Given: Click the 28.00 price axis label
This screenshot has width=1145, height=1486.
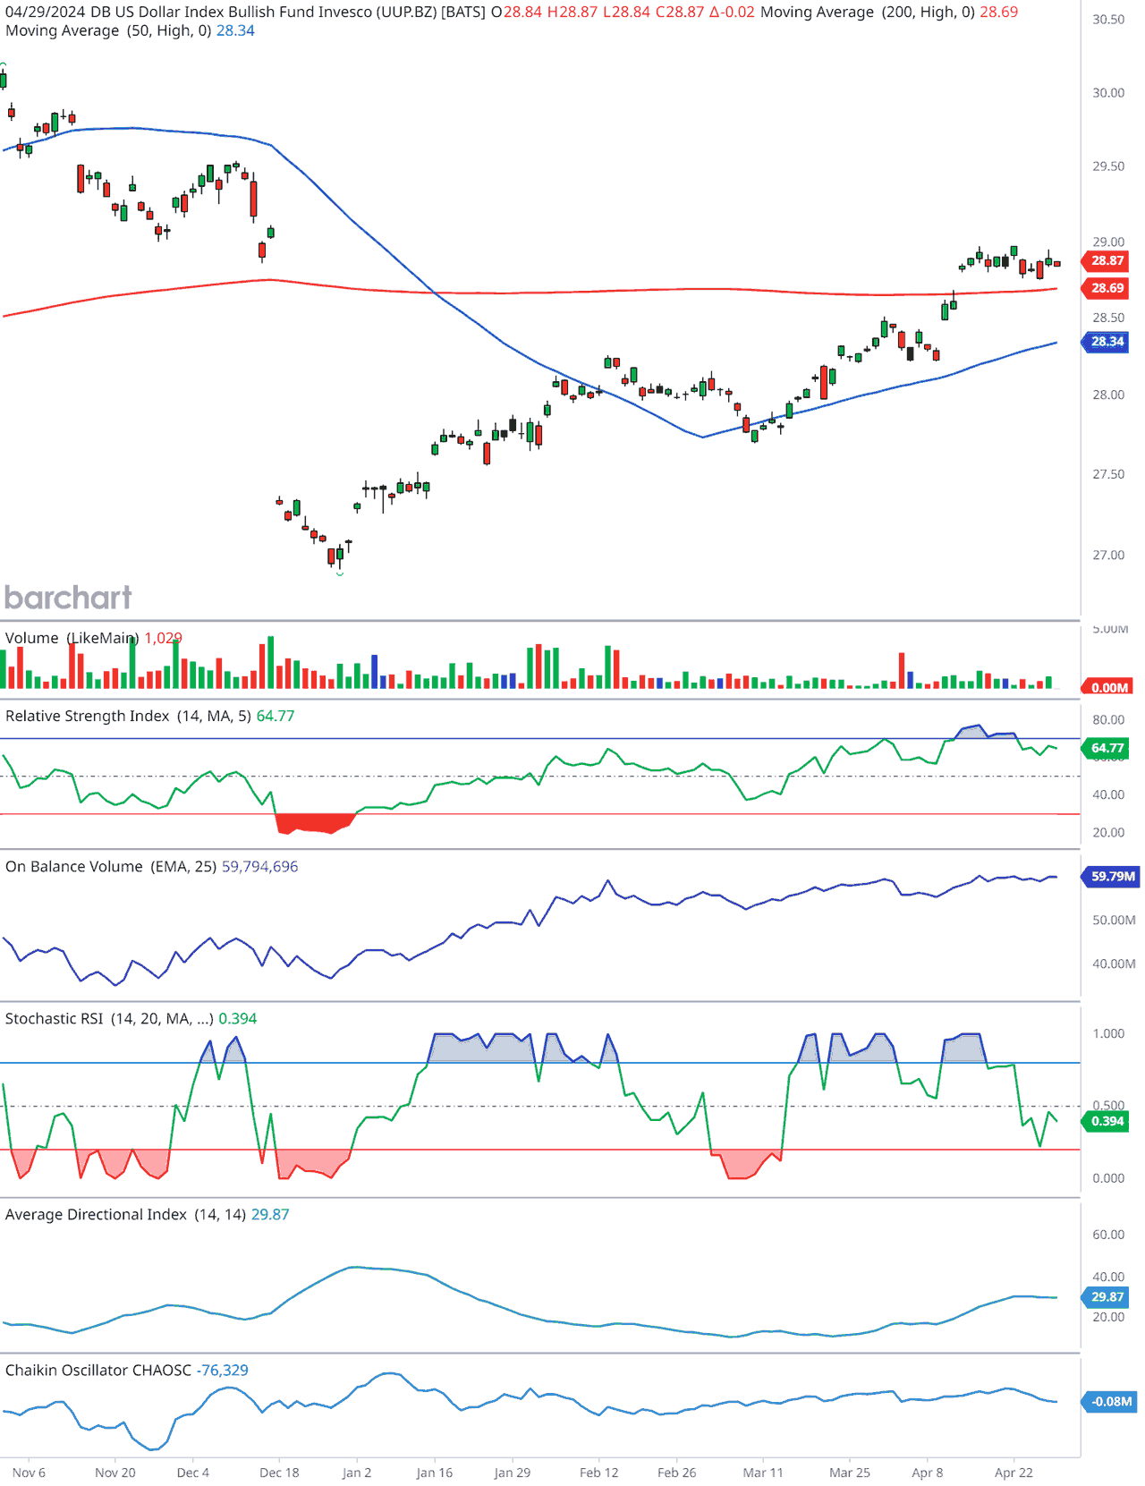Looking at the screenshot, I should [x=1108, y=395].
